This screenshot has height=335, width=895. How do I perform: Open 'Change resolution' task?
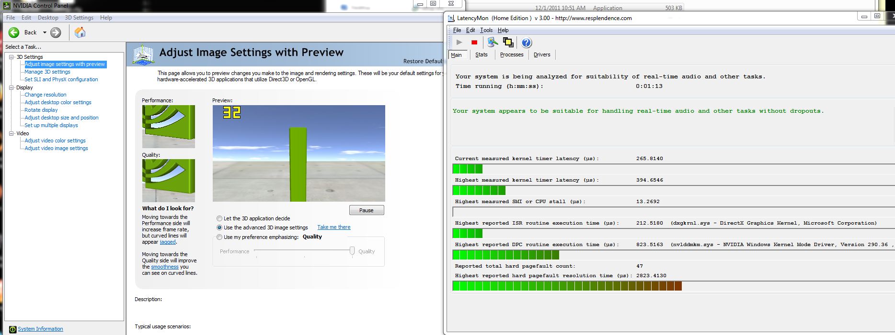[46, 95]
